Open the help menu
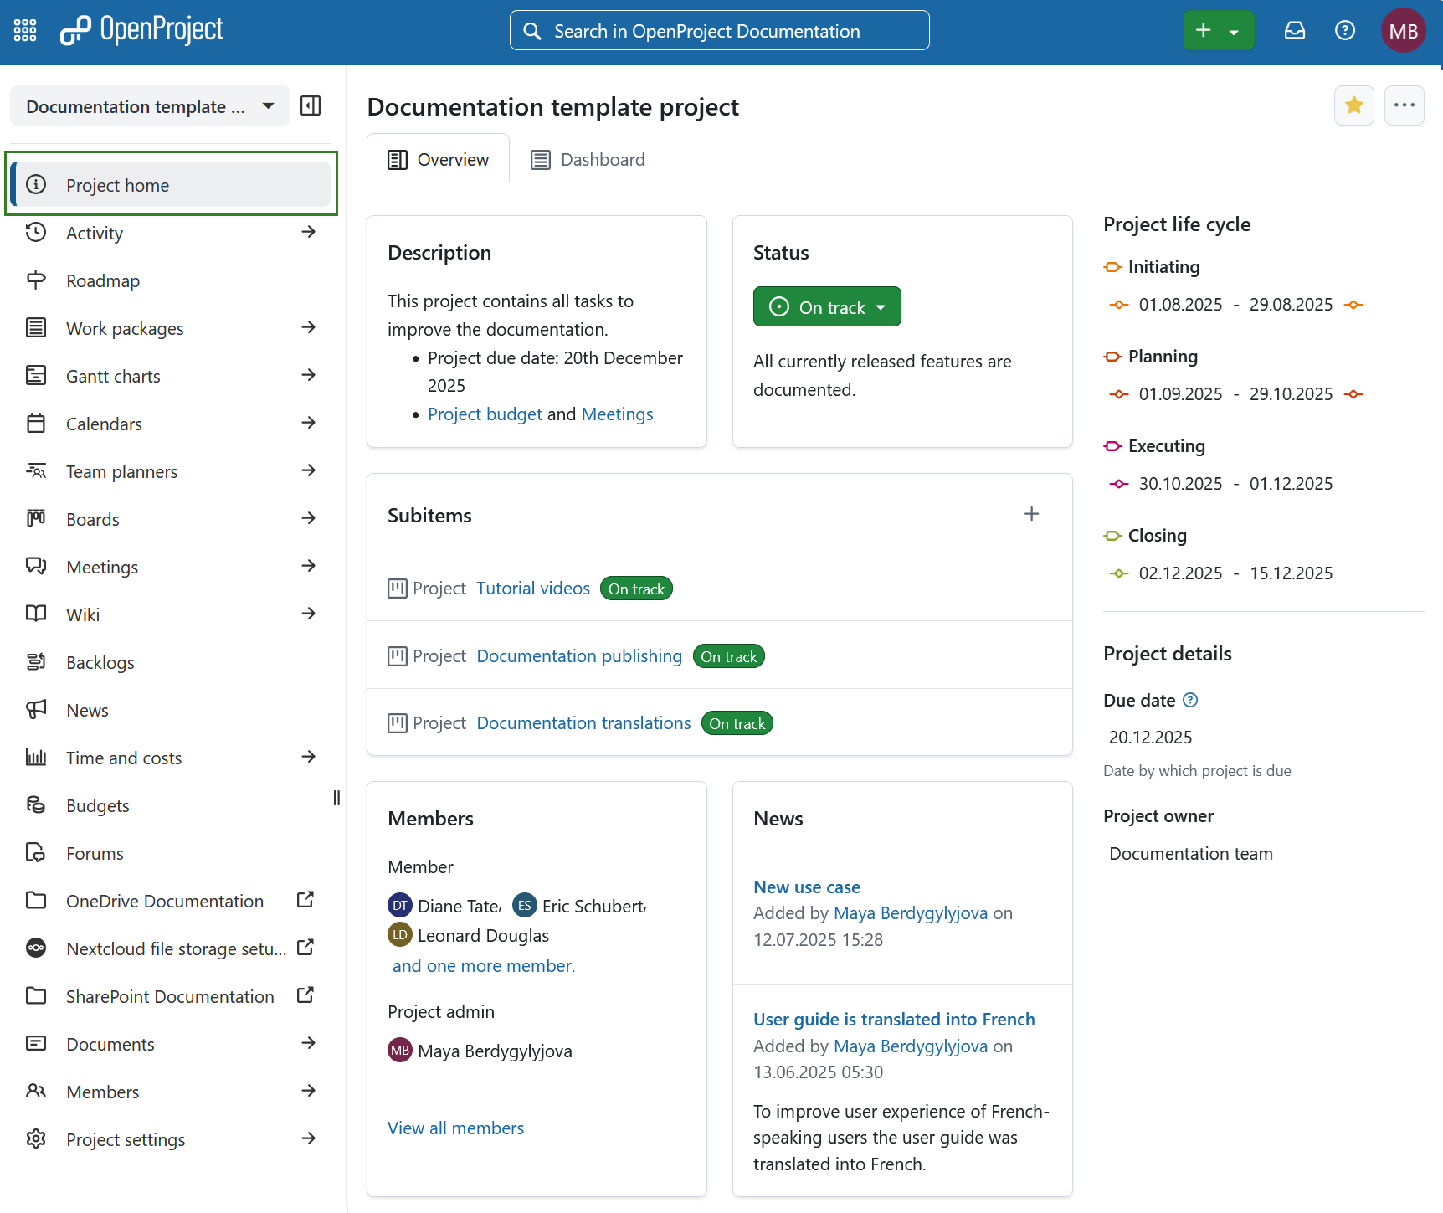 1344,30
